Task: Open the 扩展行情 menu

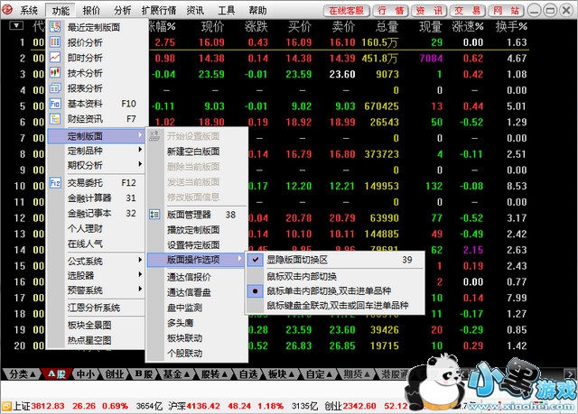Action: coord(159,10)
